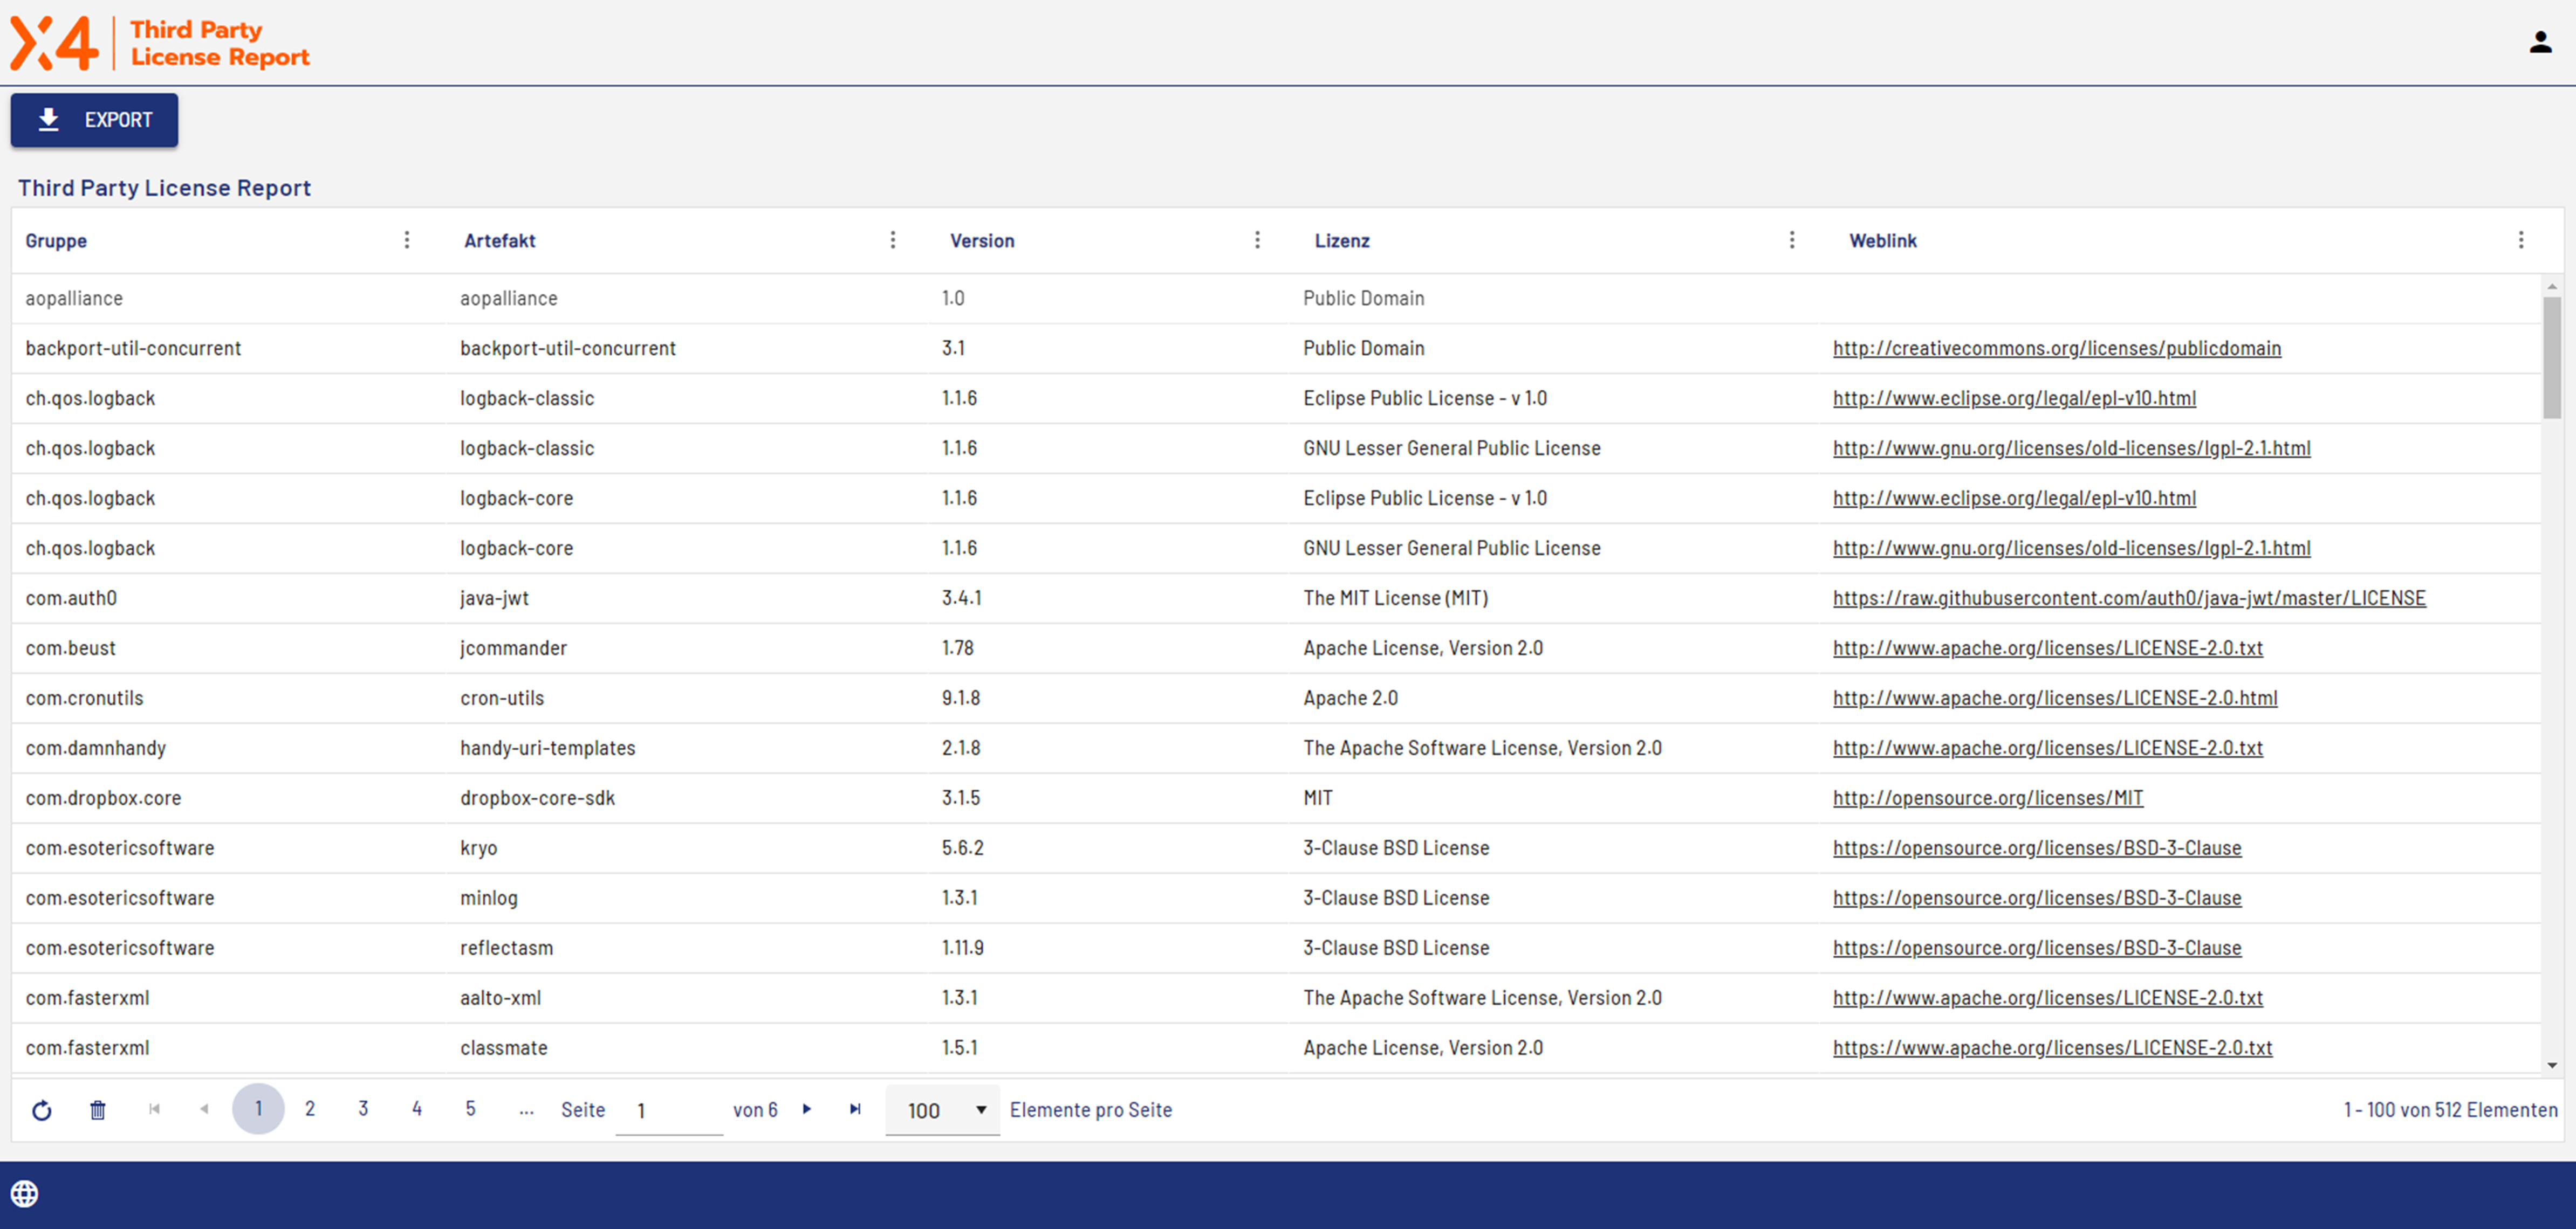Click the table vertical scrollbar thumb
This screenshot has width=2576, height=1229.
[x=2551, y=357]
